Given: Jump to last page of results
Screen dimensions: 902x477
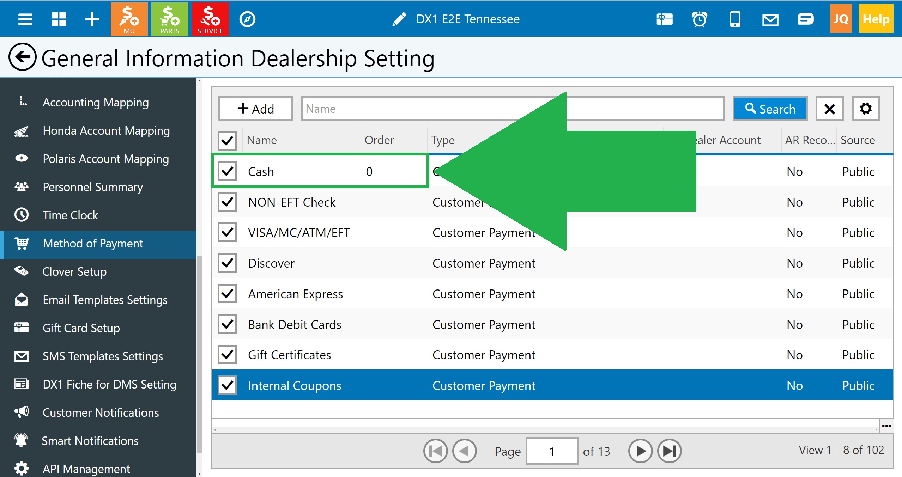Looking at the screenshot, I should coord(669,451).
